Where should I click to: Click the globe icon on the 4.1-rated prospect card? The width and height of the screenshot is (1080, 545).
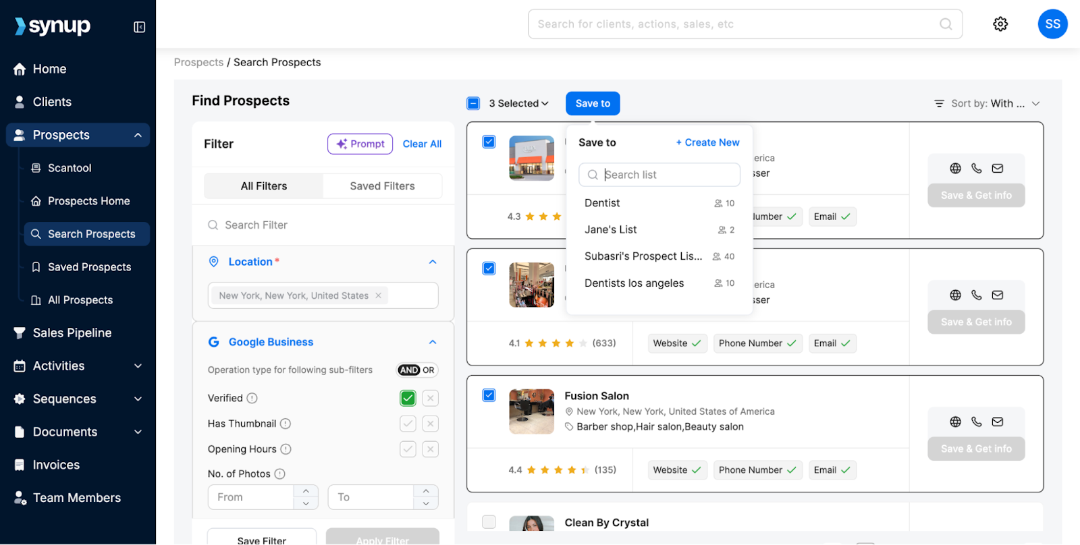pos(955,295)
